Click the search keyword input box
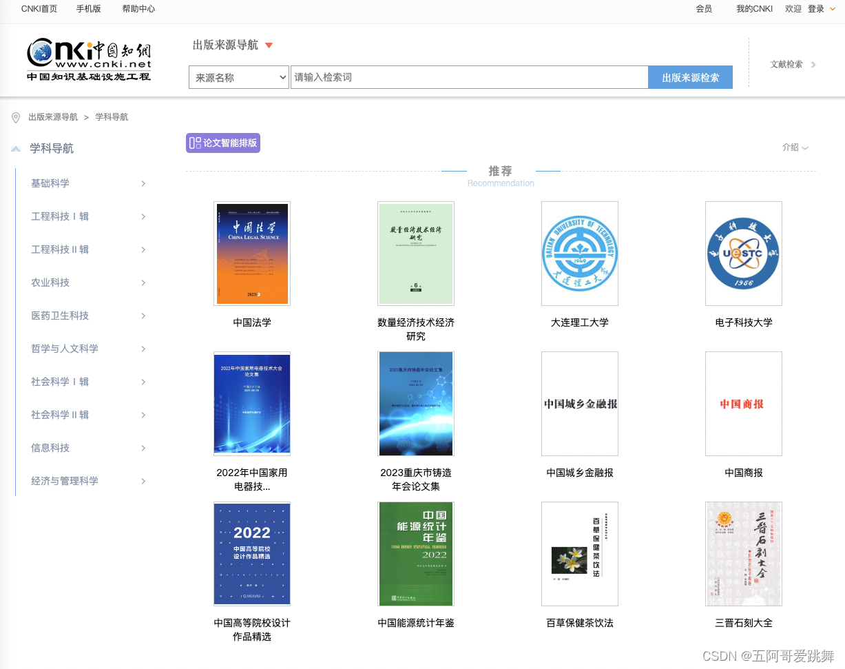 point(469,77)
